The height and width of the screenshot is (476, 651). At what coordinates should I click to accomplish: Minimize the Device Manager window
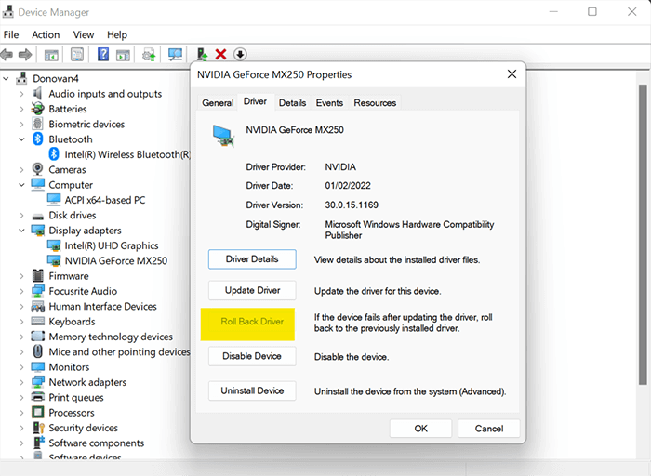click(x=553, y=12)
